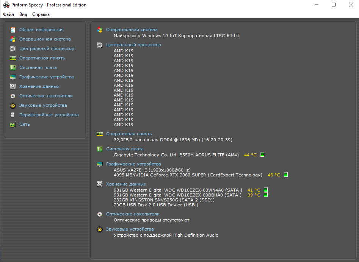The image size is (359, 262).
Task: Click the Оптические приводы отсутствуют text
Action: coord(152,220)
